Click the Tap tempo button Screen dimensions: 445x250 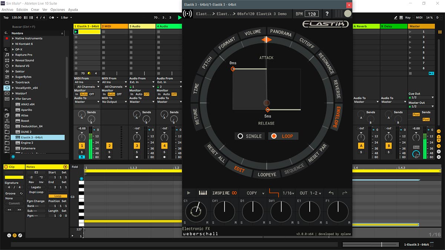click(6, 17)
